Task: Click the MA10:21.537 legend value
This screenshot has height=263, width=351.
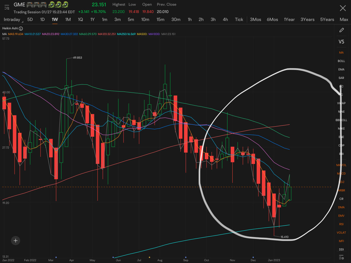Action: tap(33, 34)
